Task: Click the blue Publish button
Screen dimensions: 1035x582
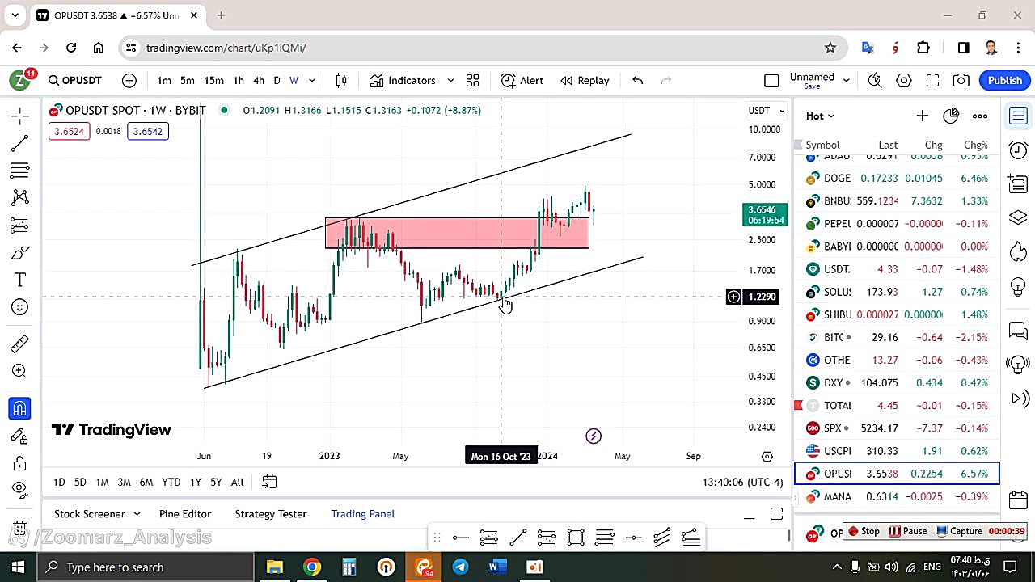Action: click(1005, 80)
